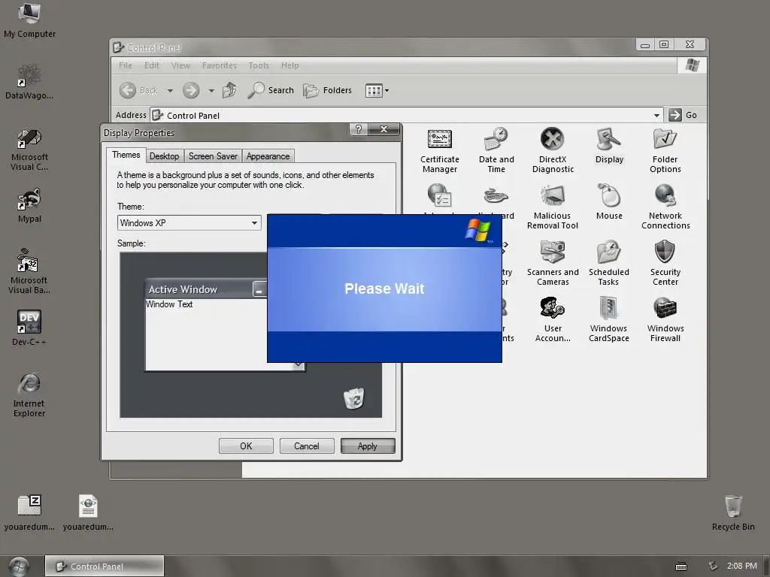This screenshot has height=577, width=770.
Task: Click the Address field showing Control Panel
Action: point(407,115)
